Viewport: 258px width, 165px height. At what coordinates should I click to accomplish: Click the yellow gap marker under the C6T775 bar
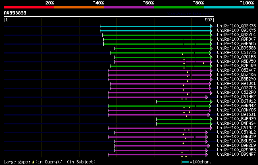pyautogui.click(x=182, y=54)
